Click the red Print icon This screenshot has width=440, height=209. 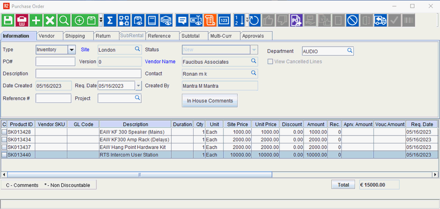[22, 20]
